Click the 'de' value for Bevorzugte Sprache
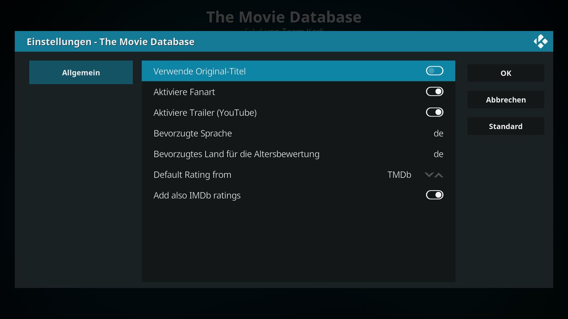568x319 pixels. coord(438,133)
